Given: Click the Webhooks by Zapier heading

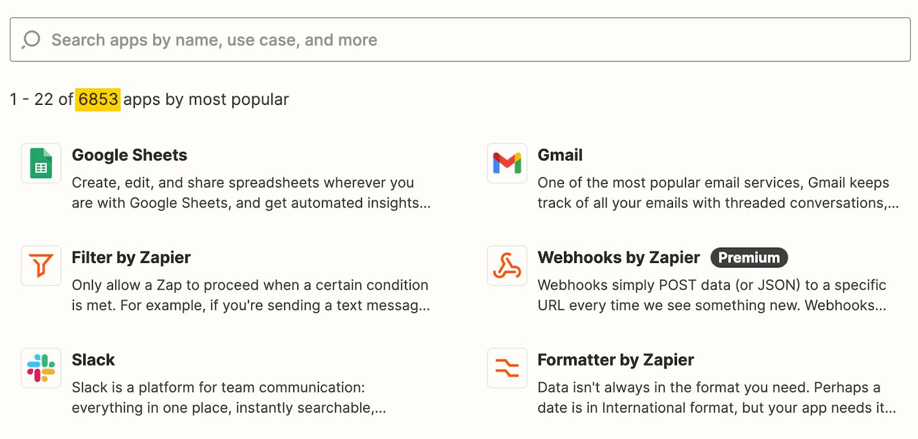Looking at the screenshot, I should tap(618, 258).
